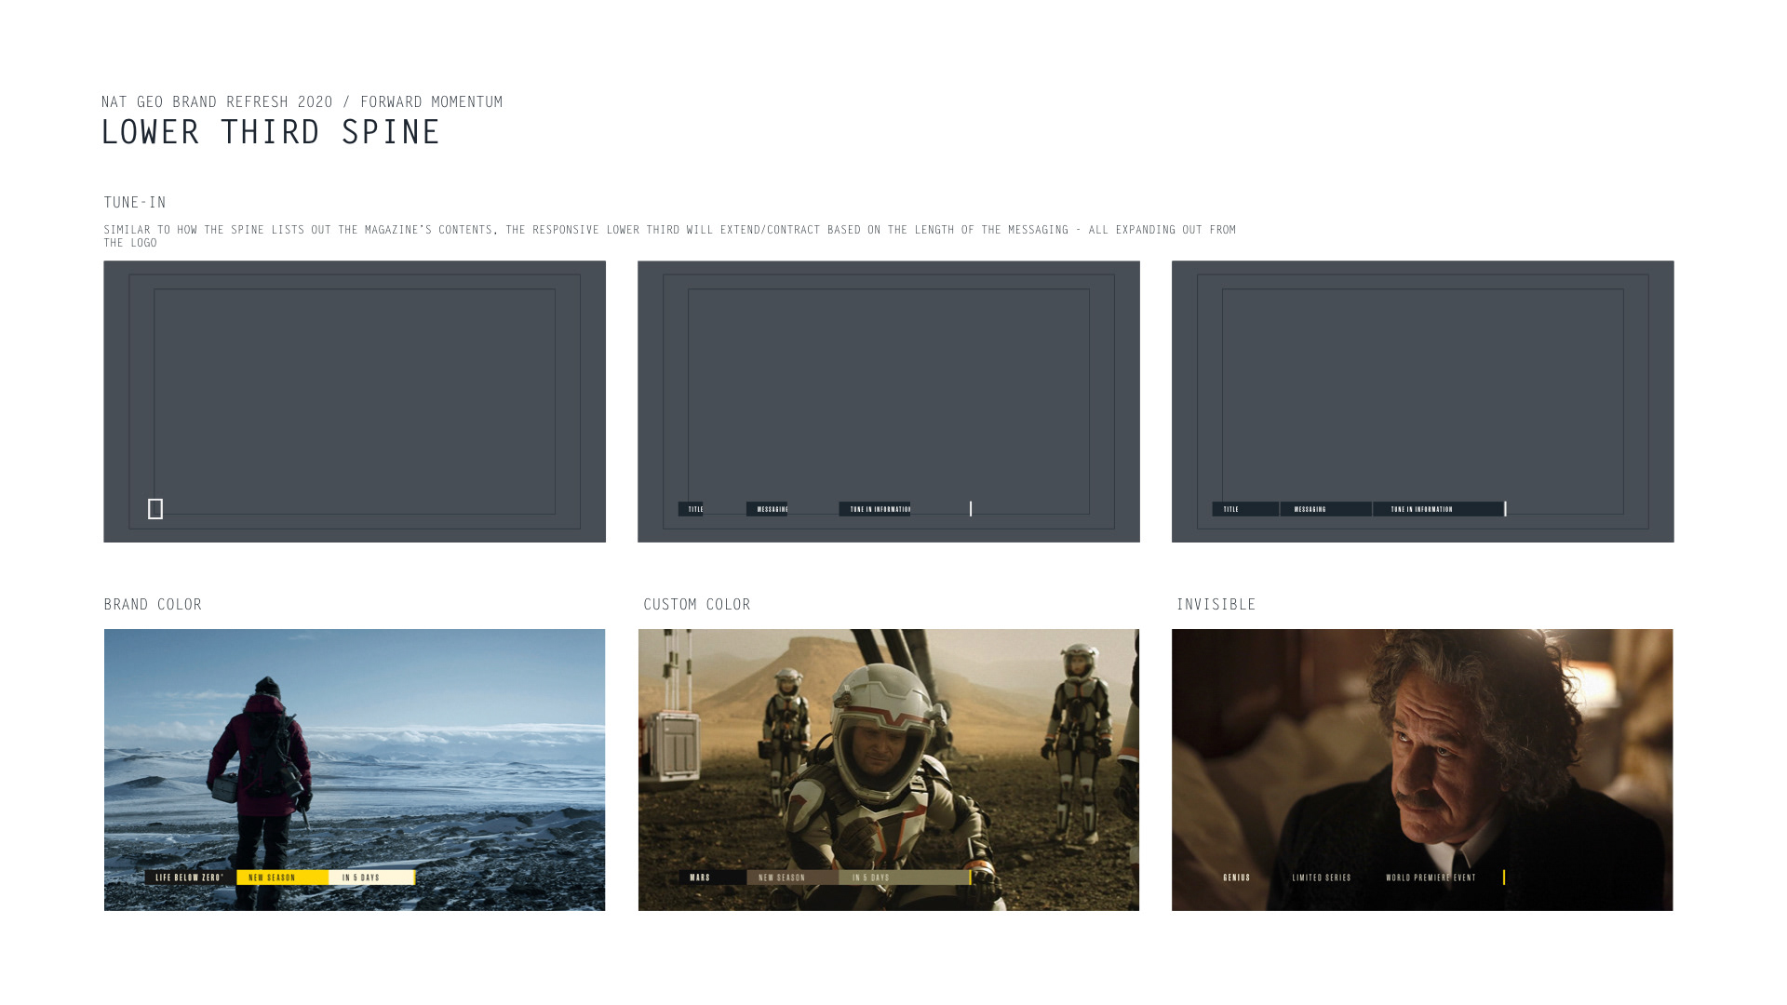Open the Life Below Zero snow thumbnail
Screen dimensions: 1787x1005
pos(354,744)
